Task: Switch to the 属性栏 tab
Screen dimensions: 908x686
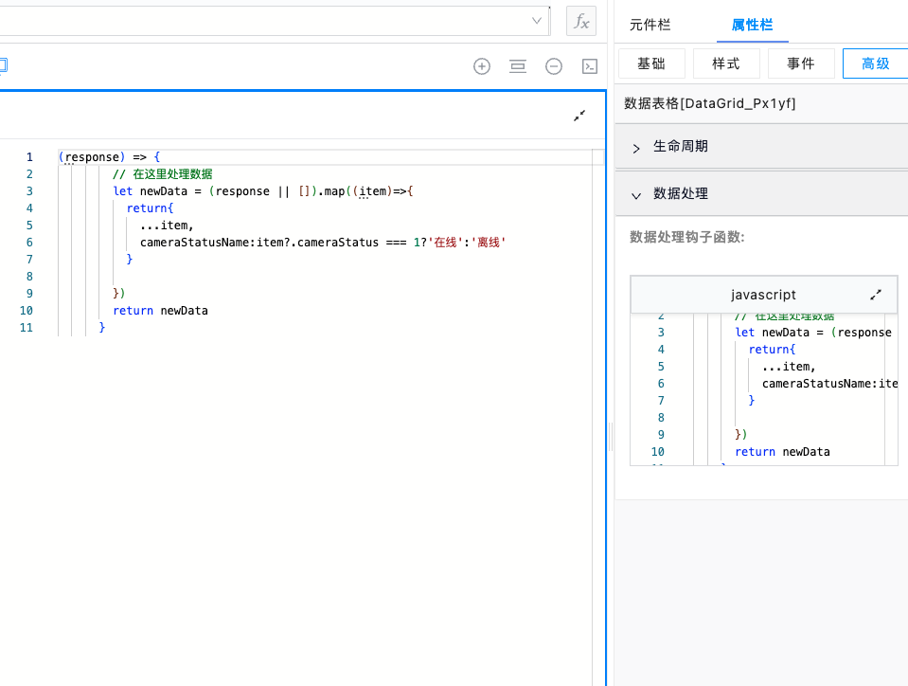Action: pos(752,25)
